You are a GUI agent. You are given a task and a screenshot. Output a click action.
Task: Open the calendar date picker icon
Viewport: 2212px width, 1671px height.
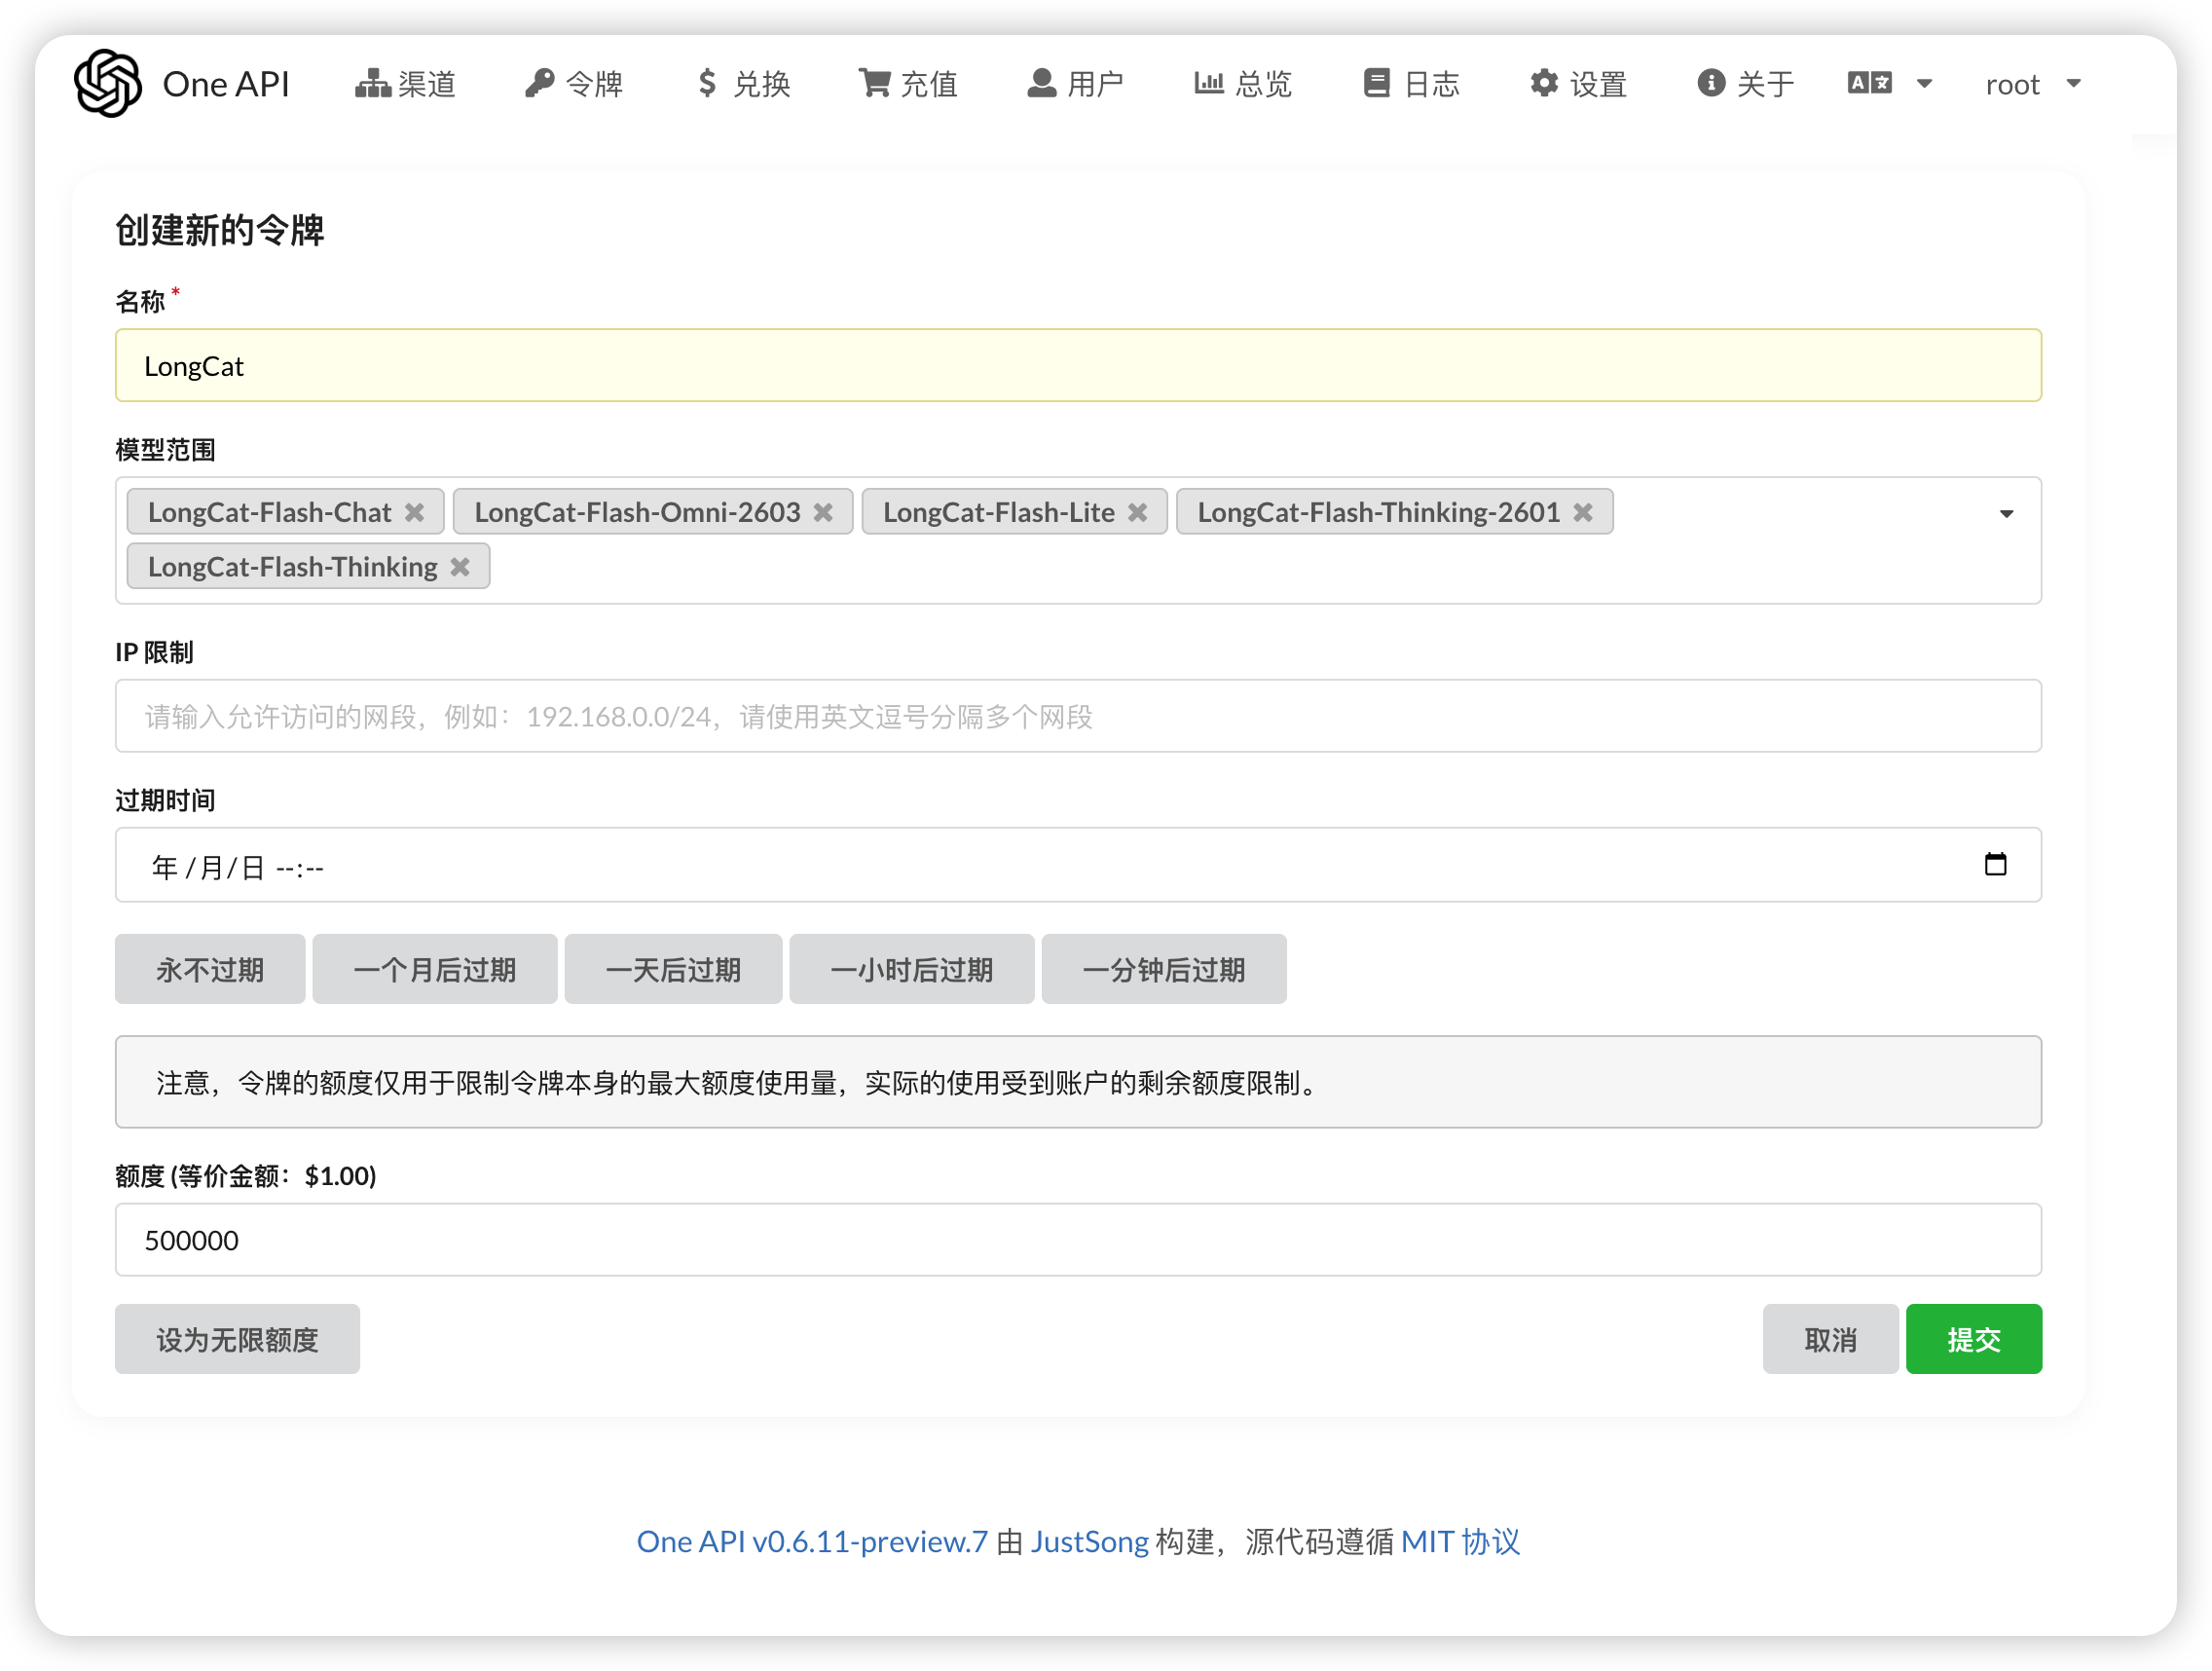click(x=1994, y=865)
